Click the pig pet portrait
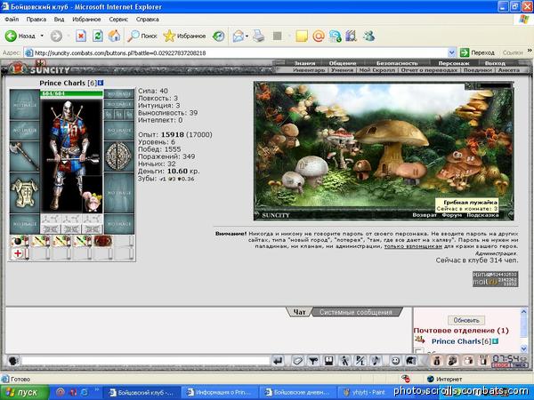The image size is (534, 400). (x=92, y=202)
